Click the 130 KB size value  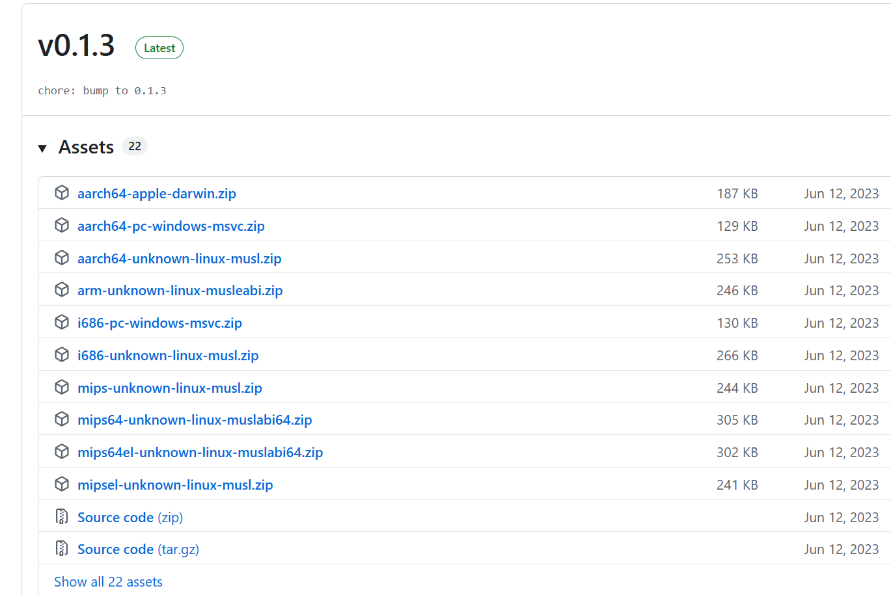click(x=737, y=323)
